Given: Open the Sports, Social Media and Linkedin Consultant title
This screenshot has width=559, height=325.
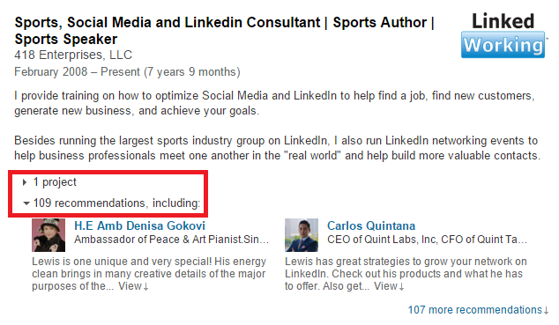Looking at the screenshot, I should click(224, 31).
